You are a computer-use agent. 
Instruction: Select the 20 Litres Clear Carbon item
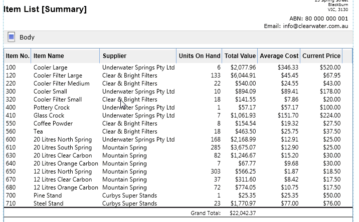pyautogui.click(x=63, y=155)
